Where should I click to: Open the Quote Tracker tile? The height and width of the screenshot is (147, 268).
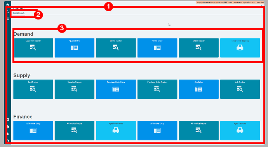116,48
